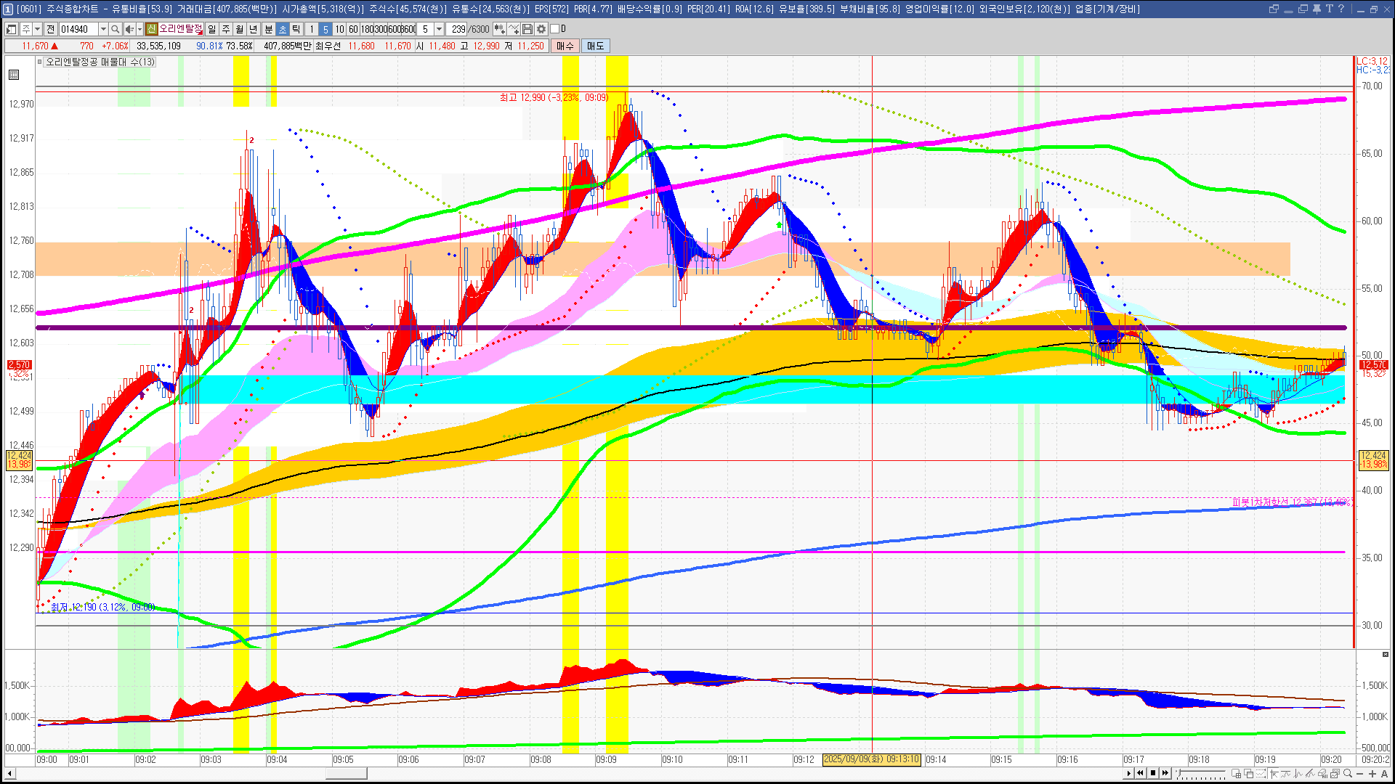Click the stock search magnifier icon

(x=115, y=29)
